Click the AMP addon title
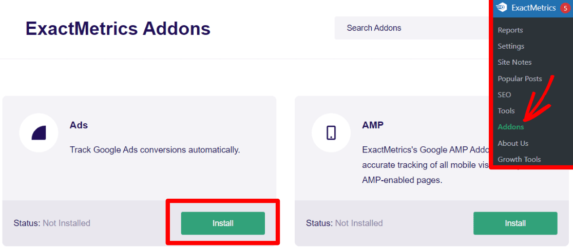The height and width of the screenshot is (249, 573). [x=373, y=125]
